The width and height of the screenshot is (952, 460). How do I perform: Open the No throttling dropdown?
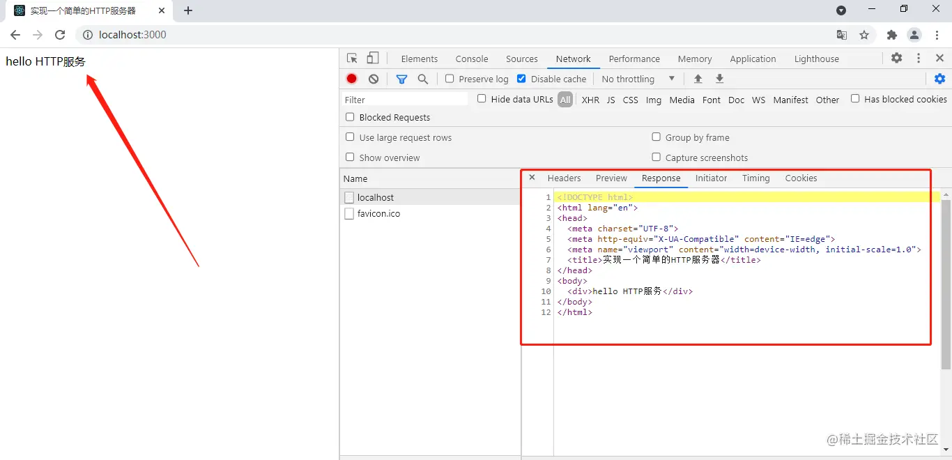tap(638, 79)
